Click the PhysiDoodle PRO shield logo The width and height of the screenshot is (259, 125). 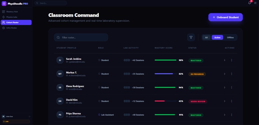click(x=4, y=4)
